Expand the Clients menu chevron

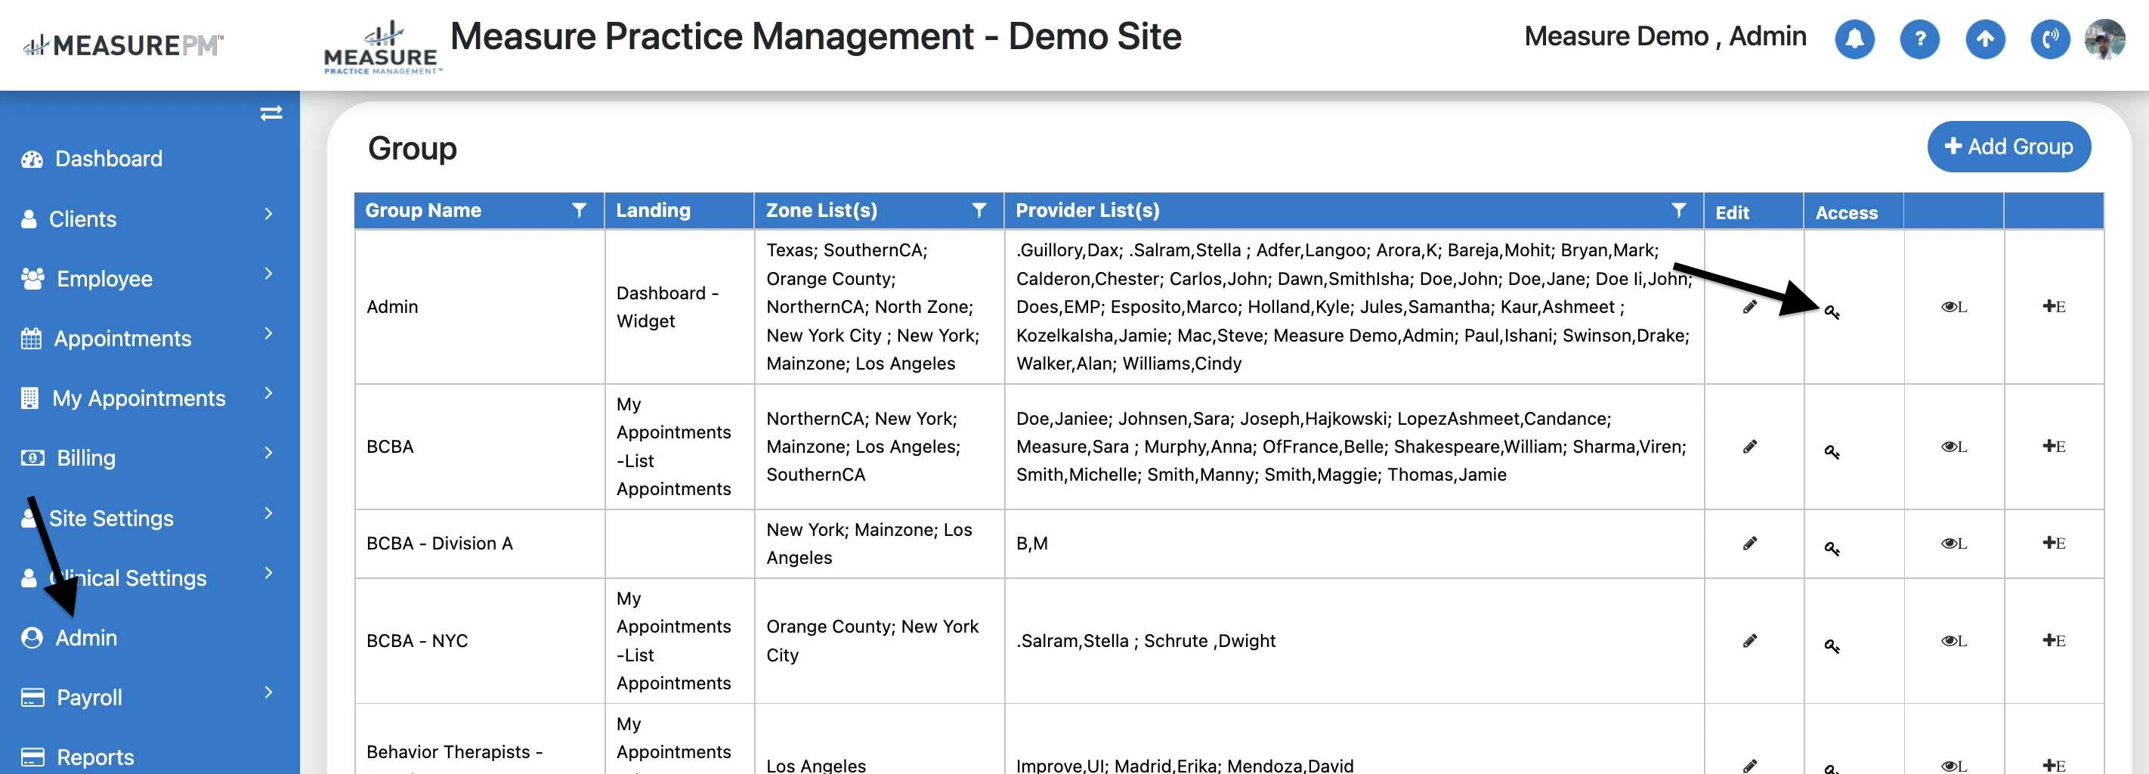(269, 215)
